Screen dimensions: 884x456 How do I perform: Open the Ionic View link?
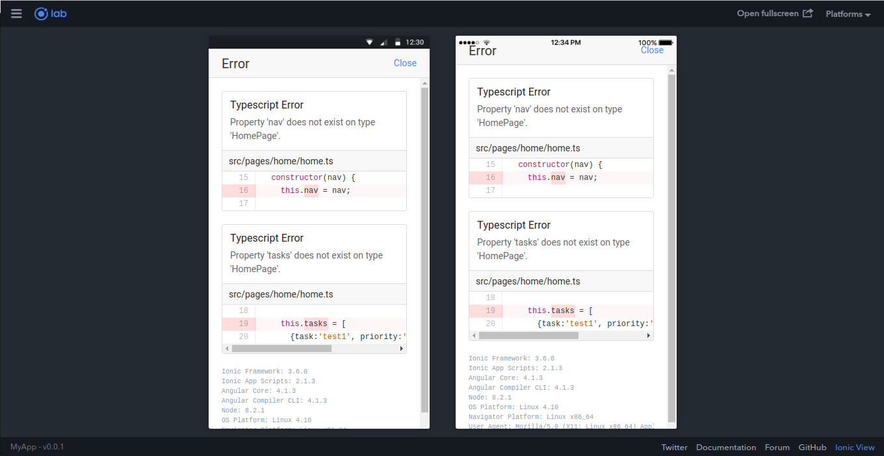(855, 447)
